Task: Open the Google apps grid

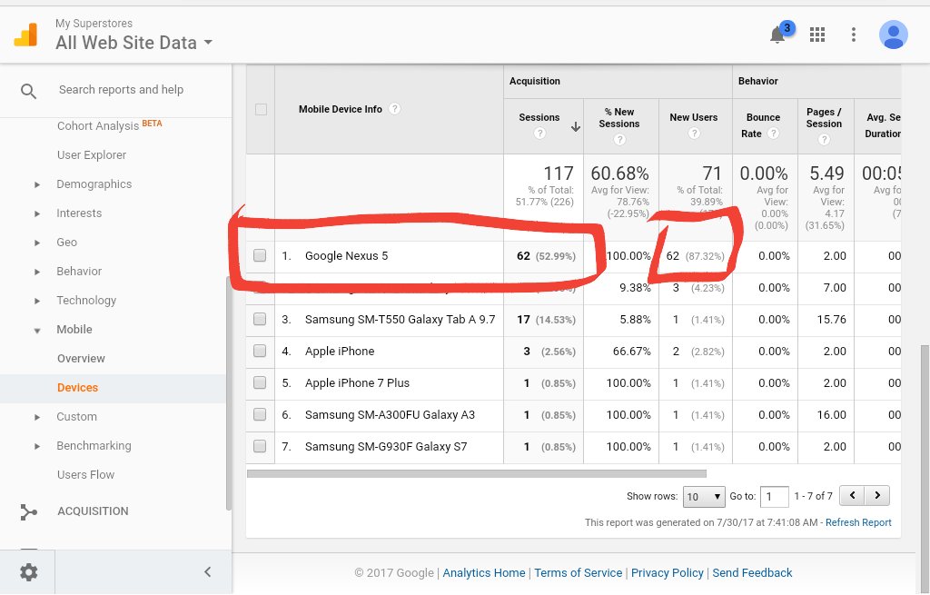Action: (x=817, y=35)
